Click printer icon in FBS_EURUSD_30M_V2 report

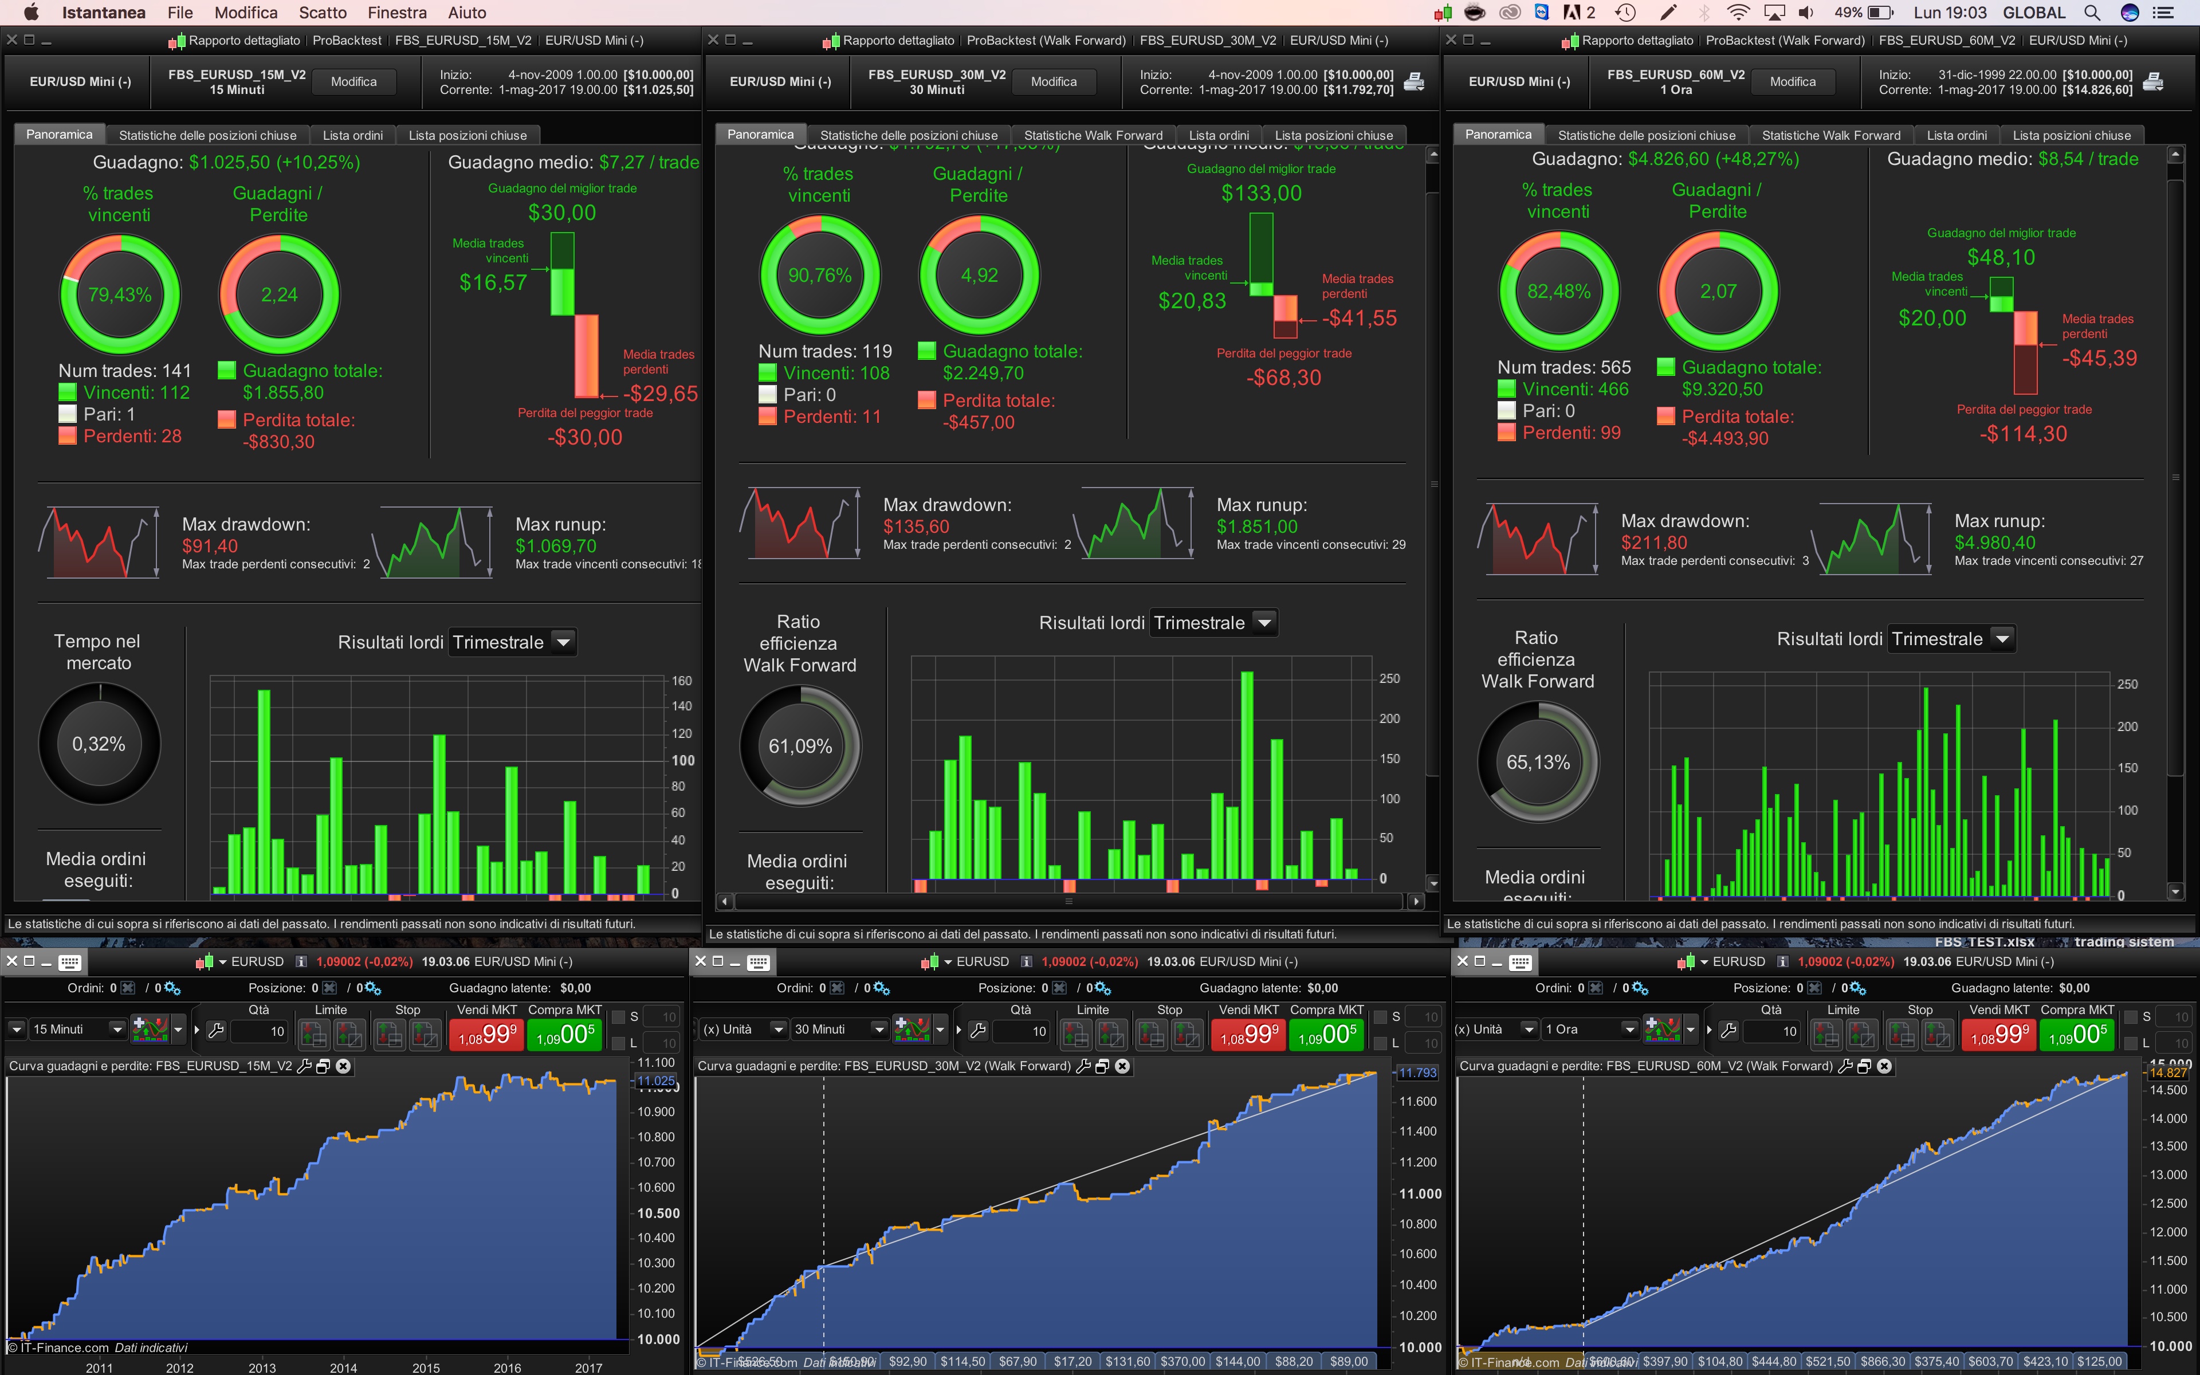(1413, 82)
